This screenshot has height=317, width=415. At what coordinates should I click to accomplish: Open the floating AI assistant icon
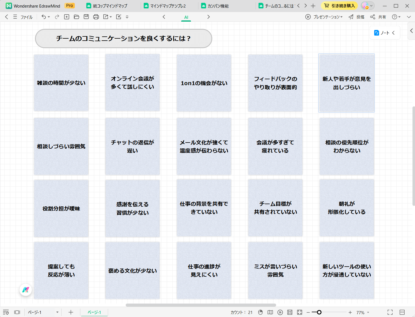(25, 290)
